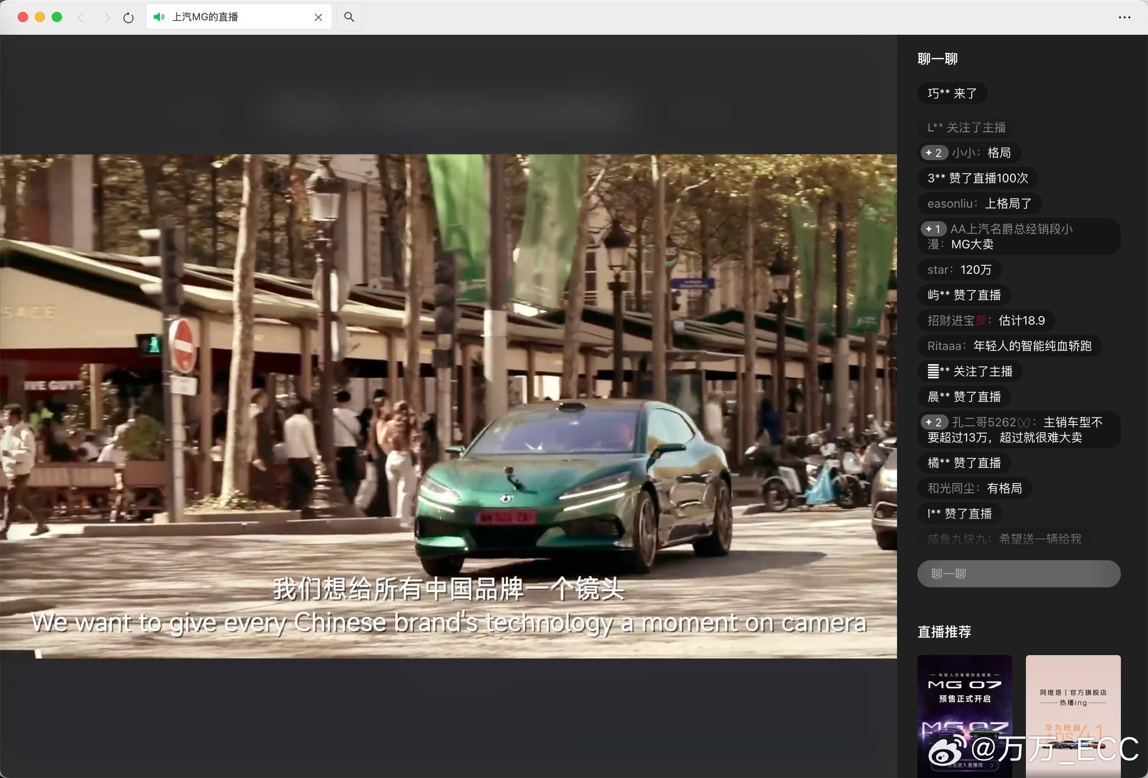Open the MG 07 预售正式开启 stream thumbnail
Screen dimensions: 1148x778
[x=964, y=716]
